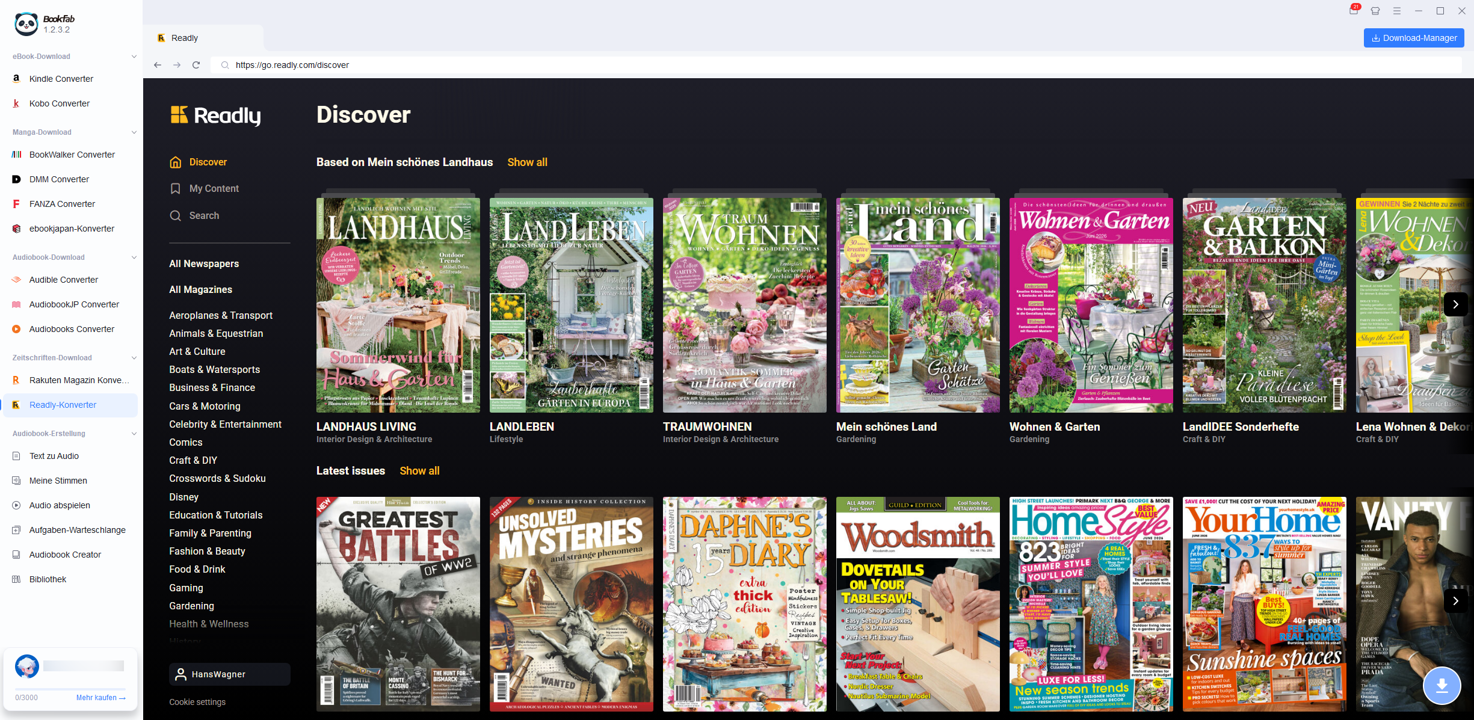The width and height of the screenshot is (1474, 720).
Task: Select the Readly-Konverter sidebar icon
Action: coord(16,405)
